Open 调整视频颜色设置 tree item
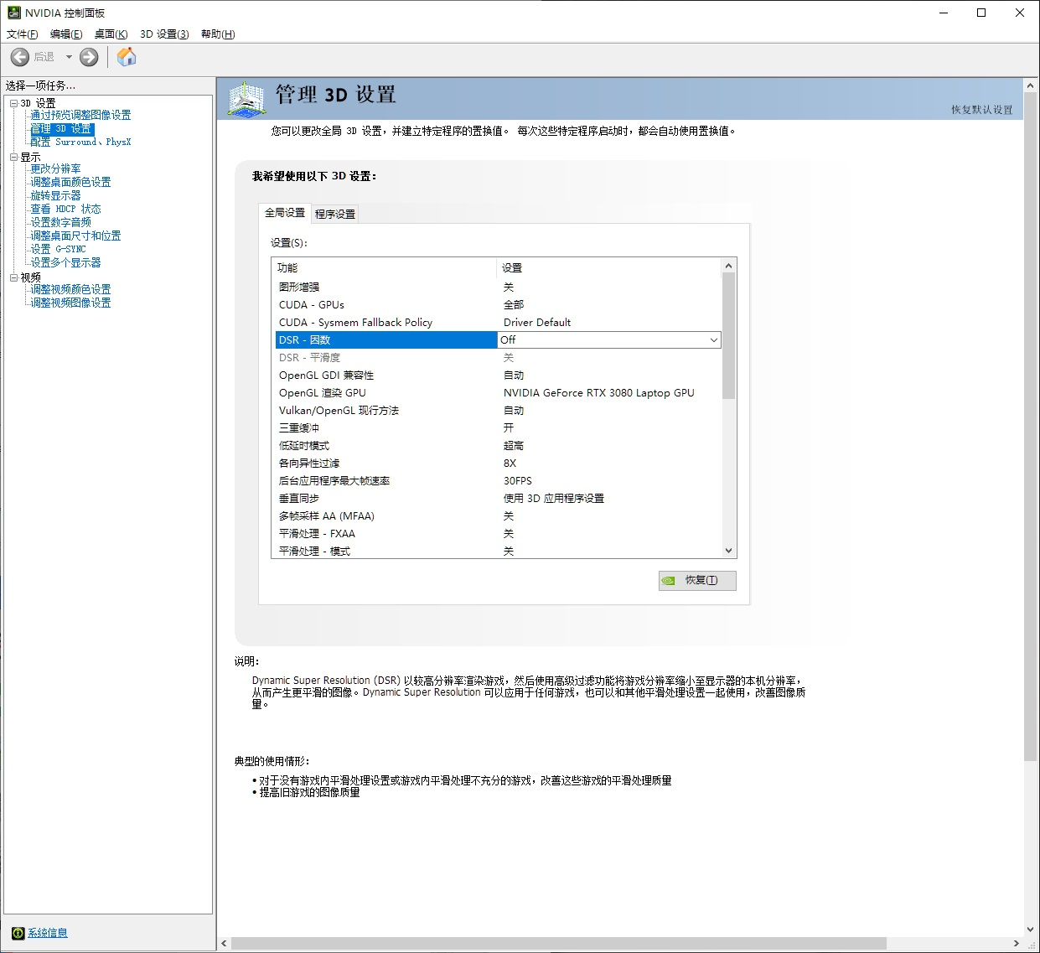This screenshot has height=953, width=1040. [x=70, y=289]
